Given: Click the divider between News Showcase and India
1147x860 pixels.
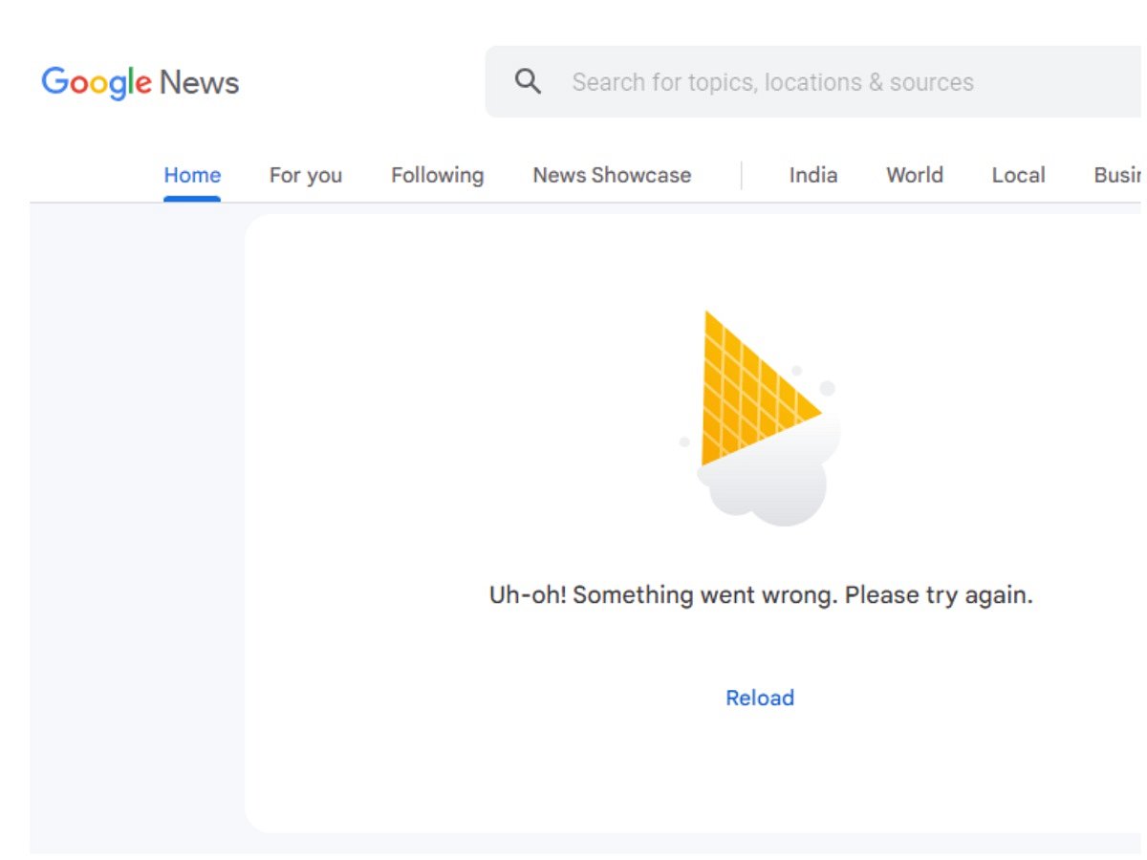Looking at the screenshot, I should click(741, 175).
